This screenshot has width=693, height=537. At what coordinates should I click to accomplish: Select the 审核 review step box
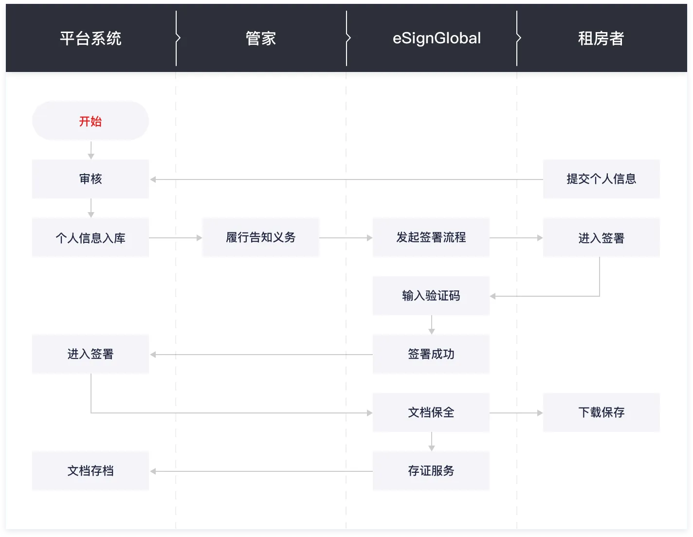click(x=91, y=179)
